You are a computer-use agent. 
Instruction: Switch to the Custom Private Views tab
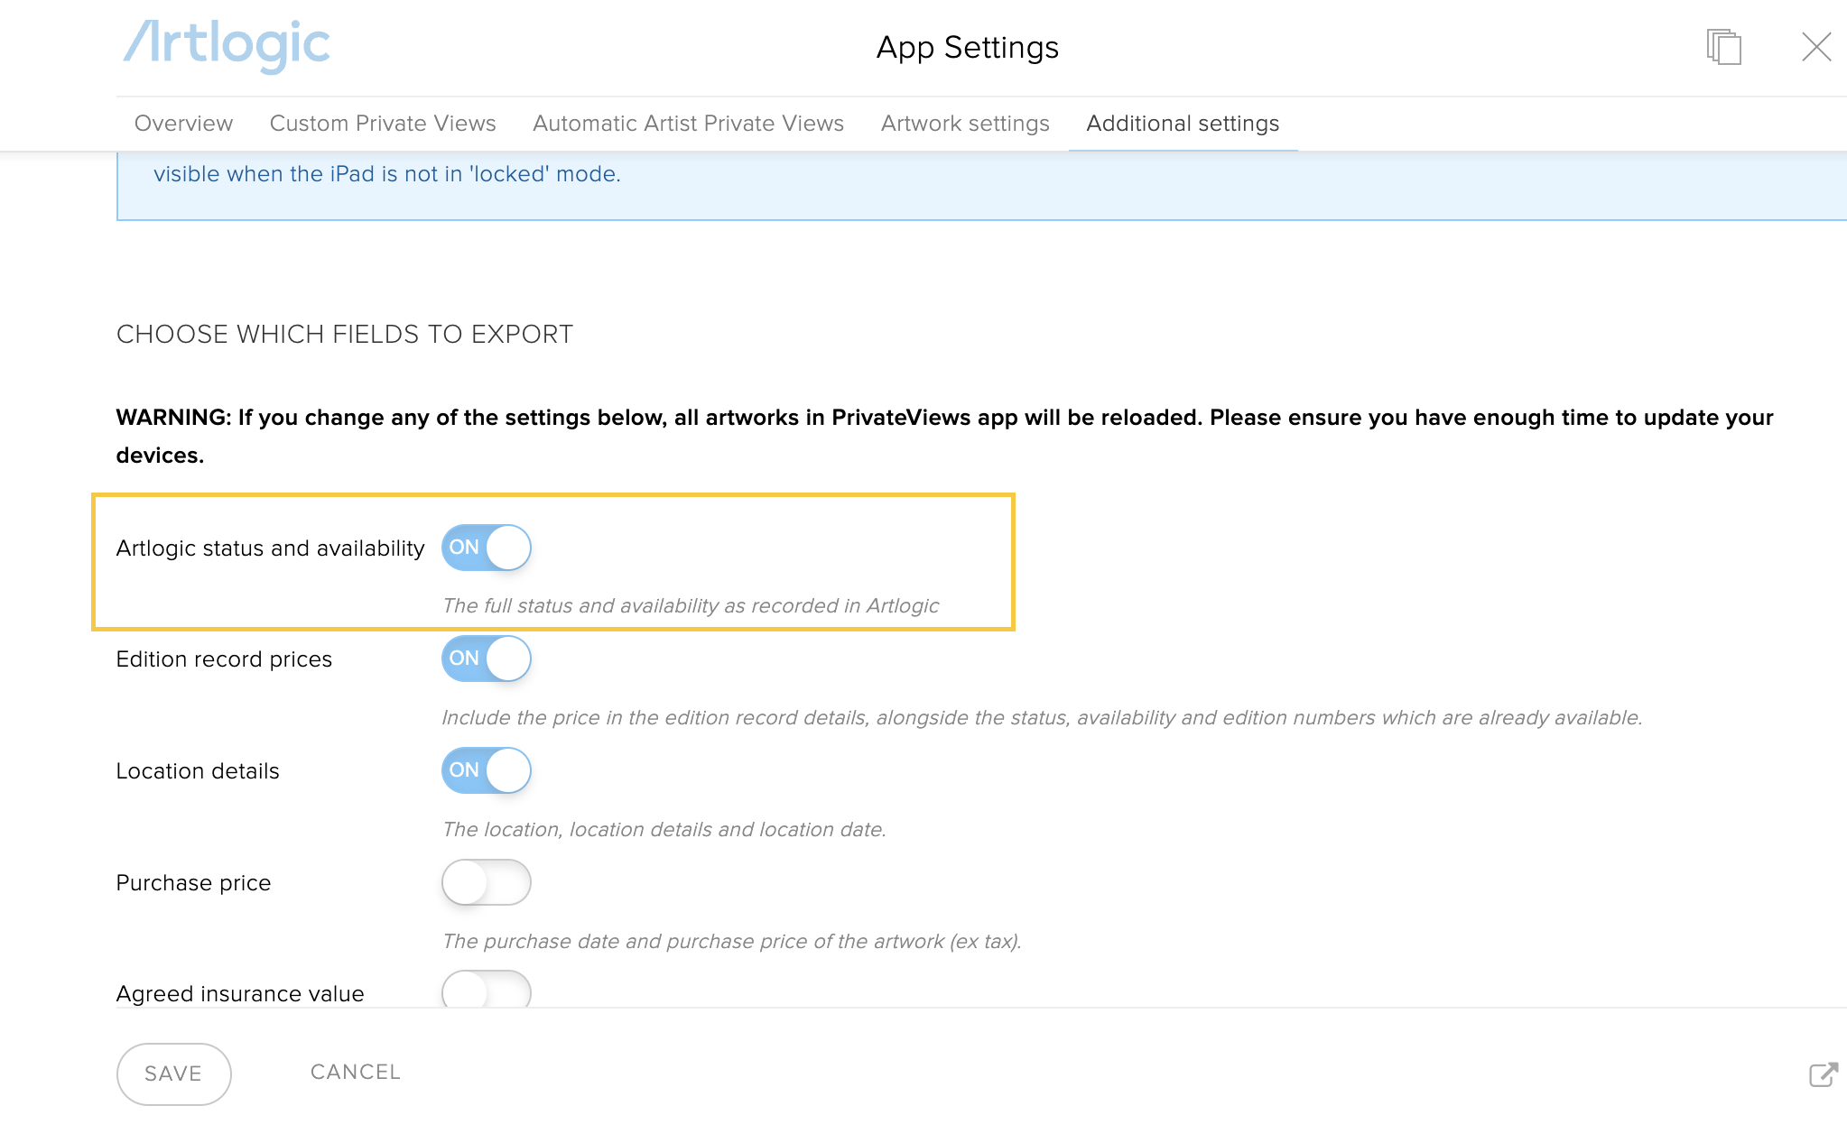tap(383, 124)
